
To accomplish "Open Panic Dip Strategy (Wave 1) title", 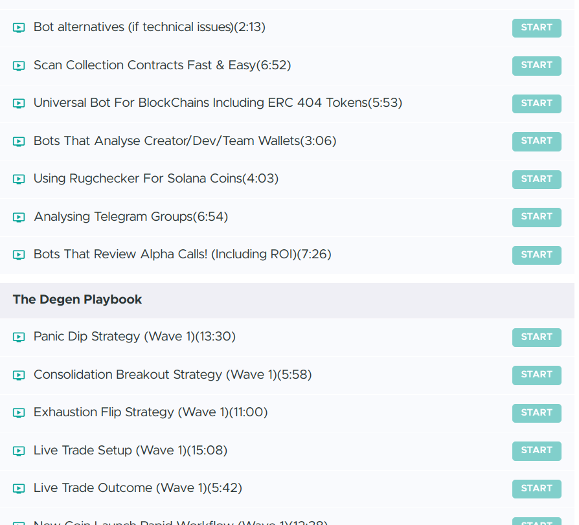I will coord(134,337).
